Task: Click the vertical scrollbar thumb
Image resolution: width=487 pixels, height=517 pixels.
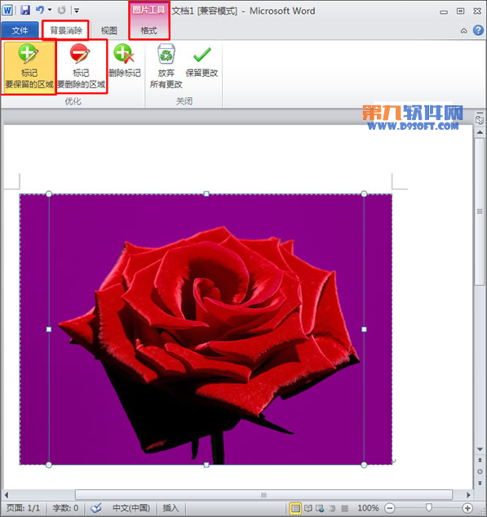Action: 480,212
